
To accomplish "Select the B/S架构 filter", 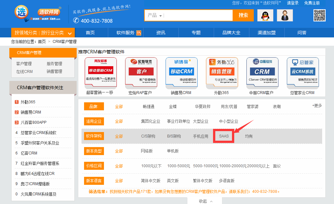I will coord(174,136).
